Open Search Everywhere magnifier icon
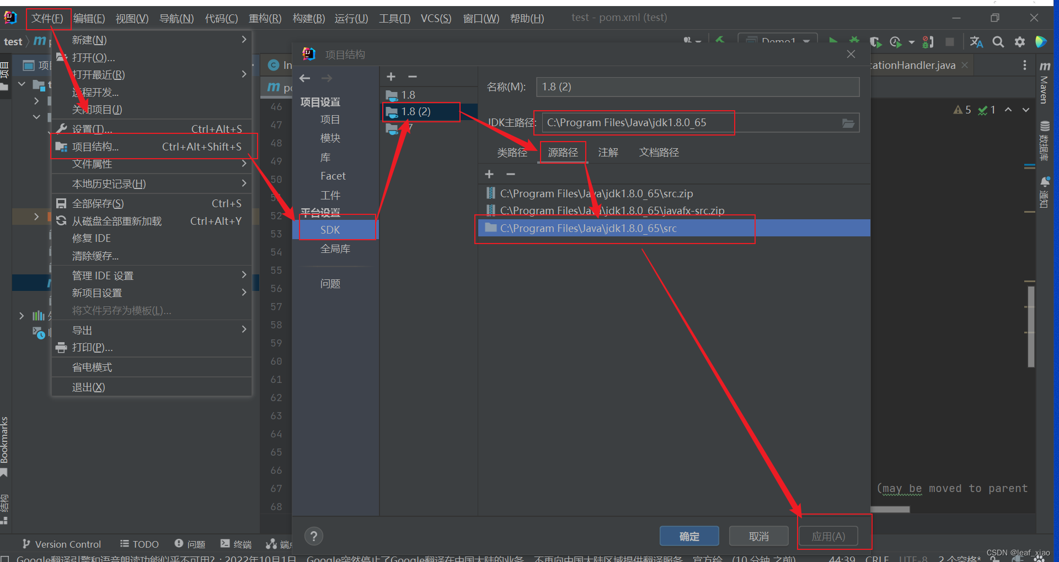The height and width of the screenshot is (562, 1059). click(x=998, y=42)
